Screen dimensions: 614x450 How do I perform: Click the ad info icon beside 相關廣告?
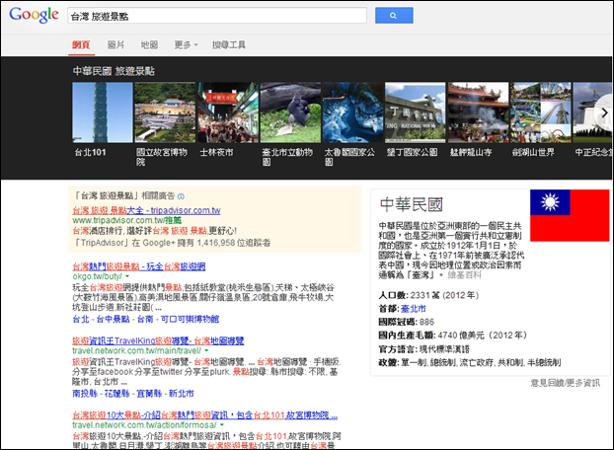(x=181, y=196)
